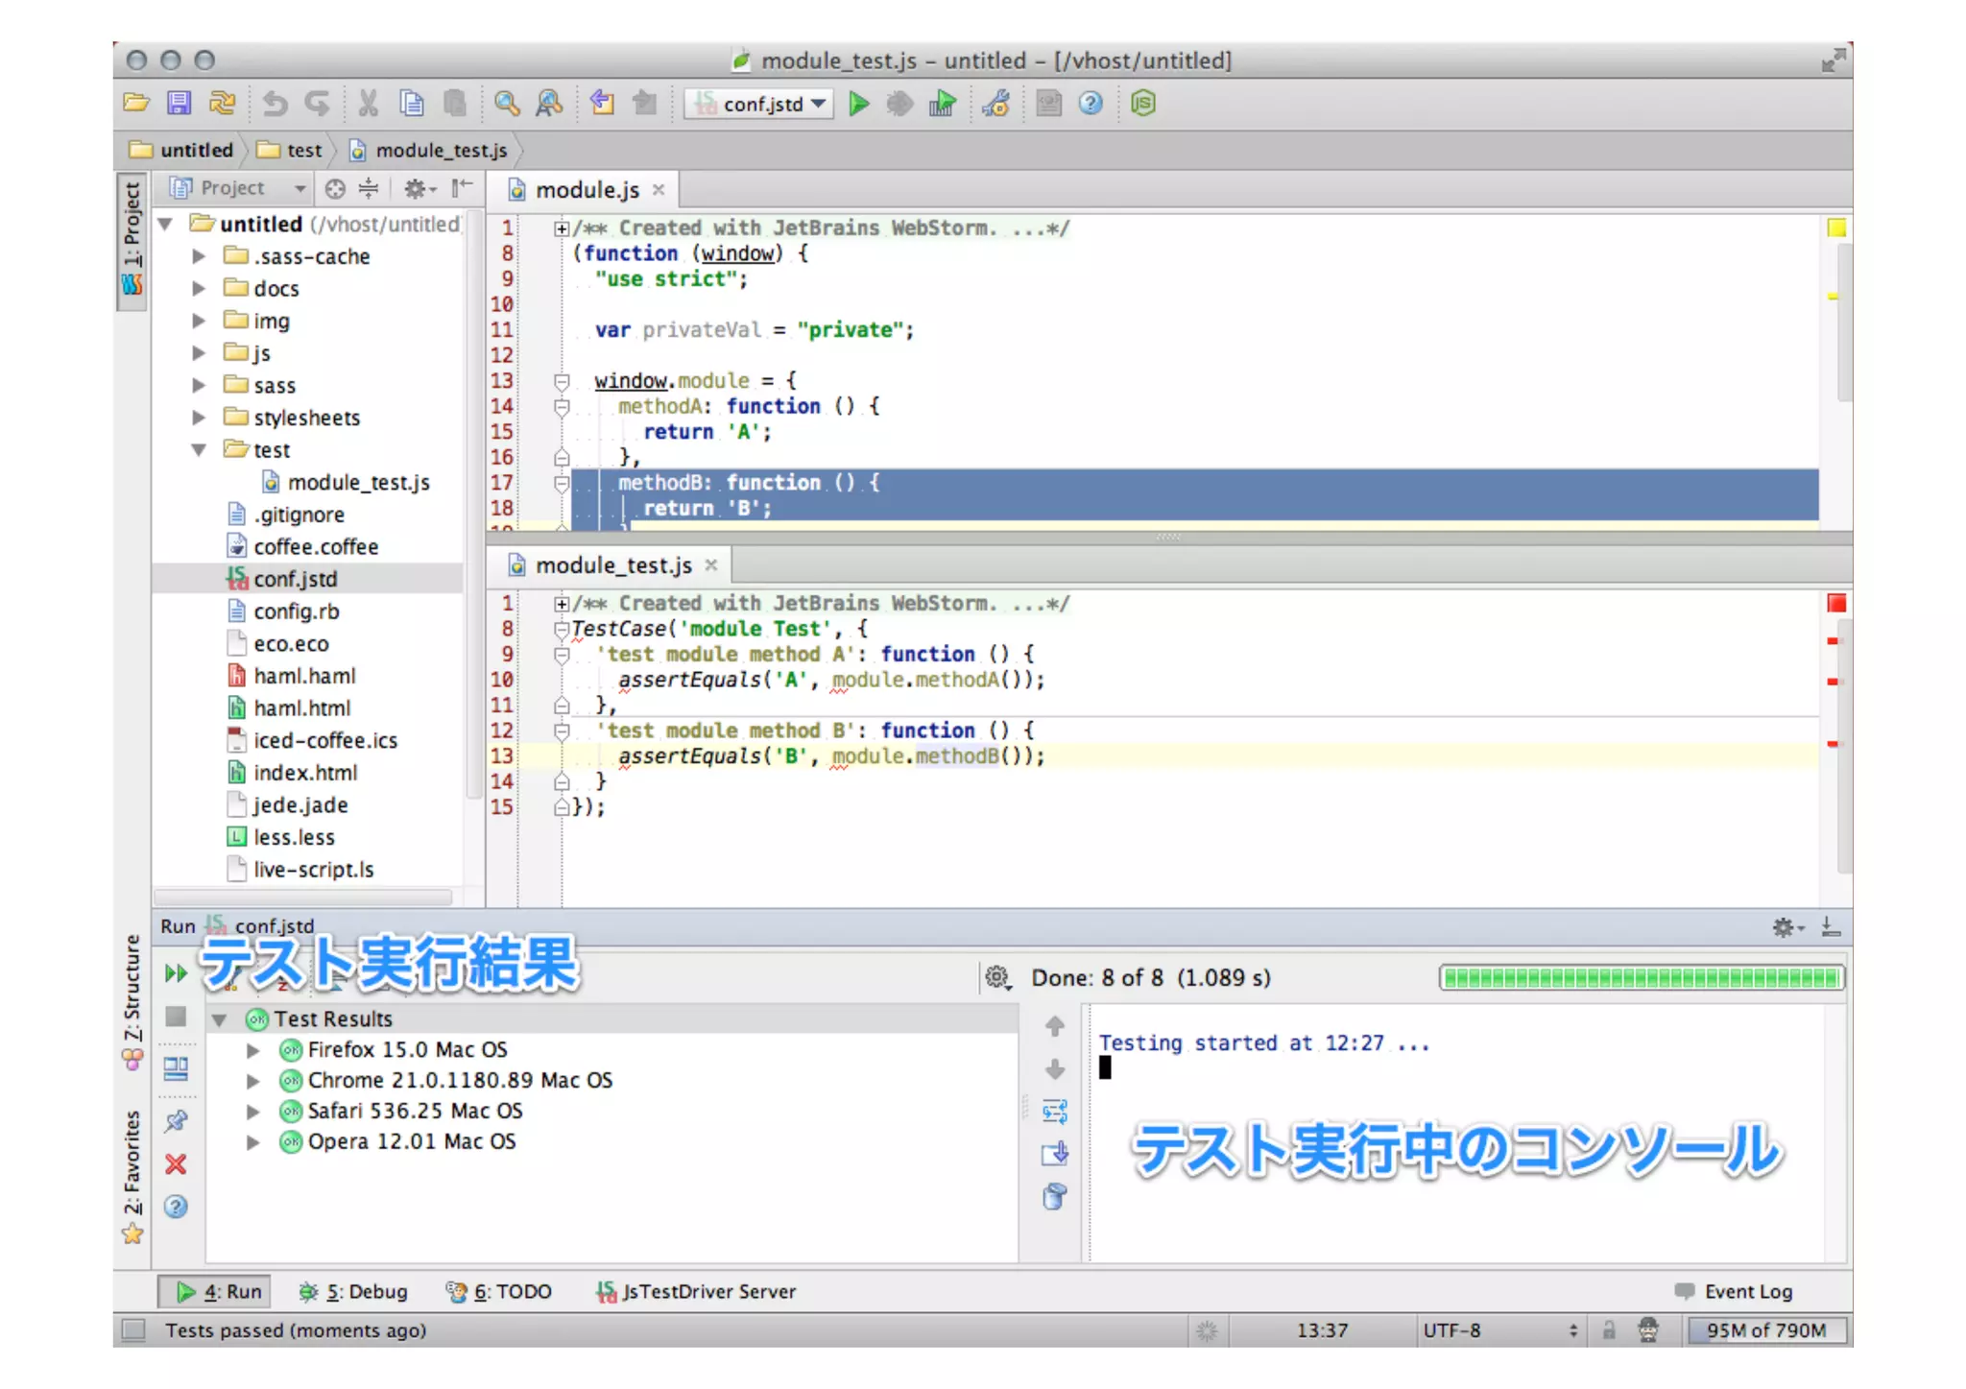The width and height of the screenshot is (1966, 1389).
Task: Click the Undo arrow icon
Action: 275,104
